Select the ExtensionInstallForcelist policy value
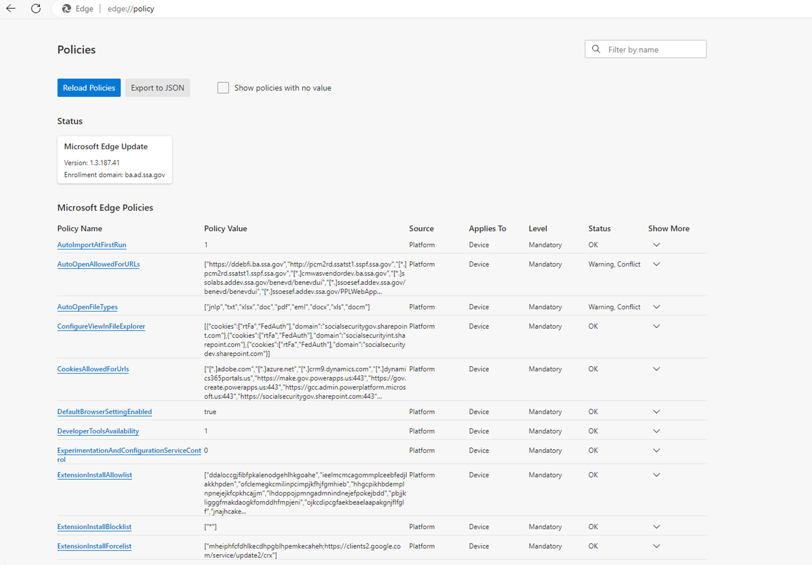This screenshot has width=812, height=565. (x=302, y=550)
